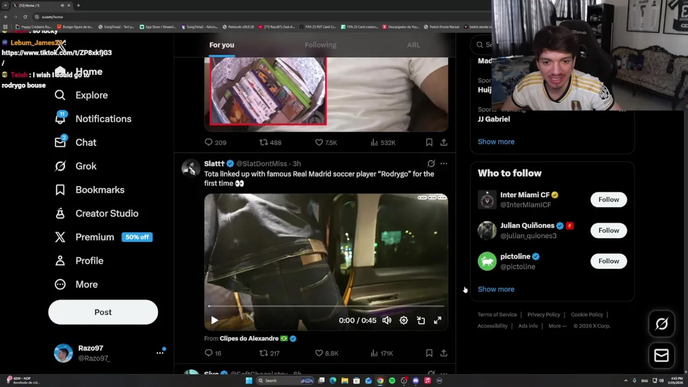Bookmark the post with 532K views
This screenshot has width=688, height=387.
(429, 142)
